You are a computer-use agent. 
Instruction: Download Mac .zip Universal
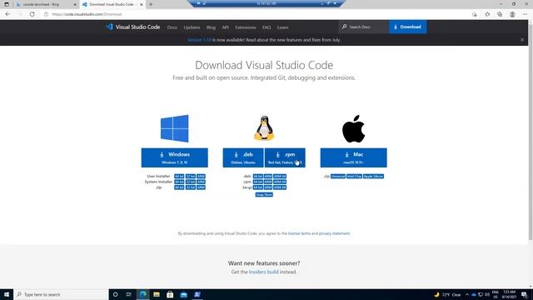coord(338,176)
